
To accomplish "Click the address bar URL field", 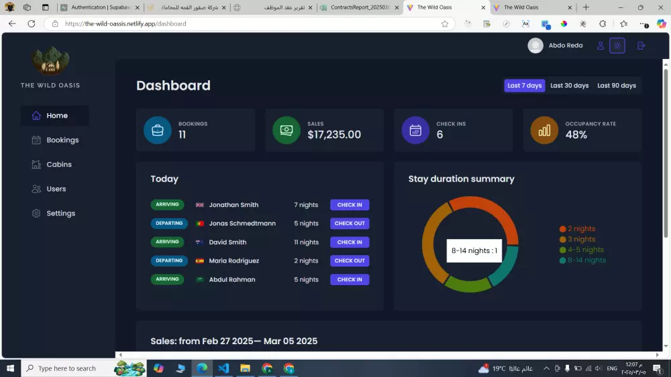I will (x=248, y=24).
